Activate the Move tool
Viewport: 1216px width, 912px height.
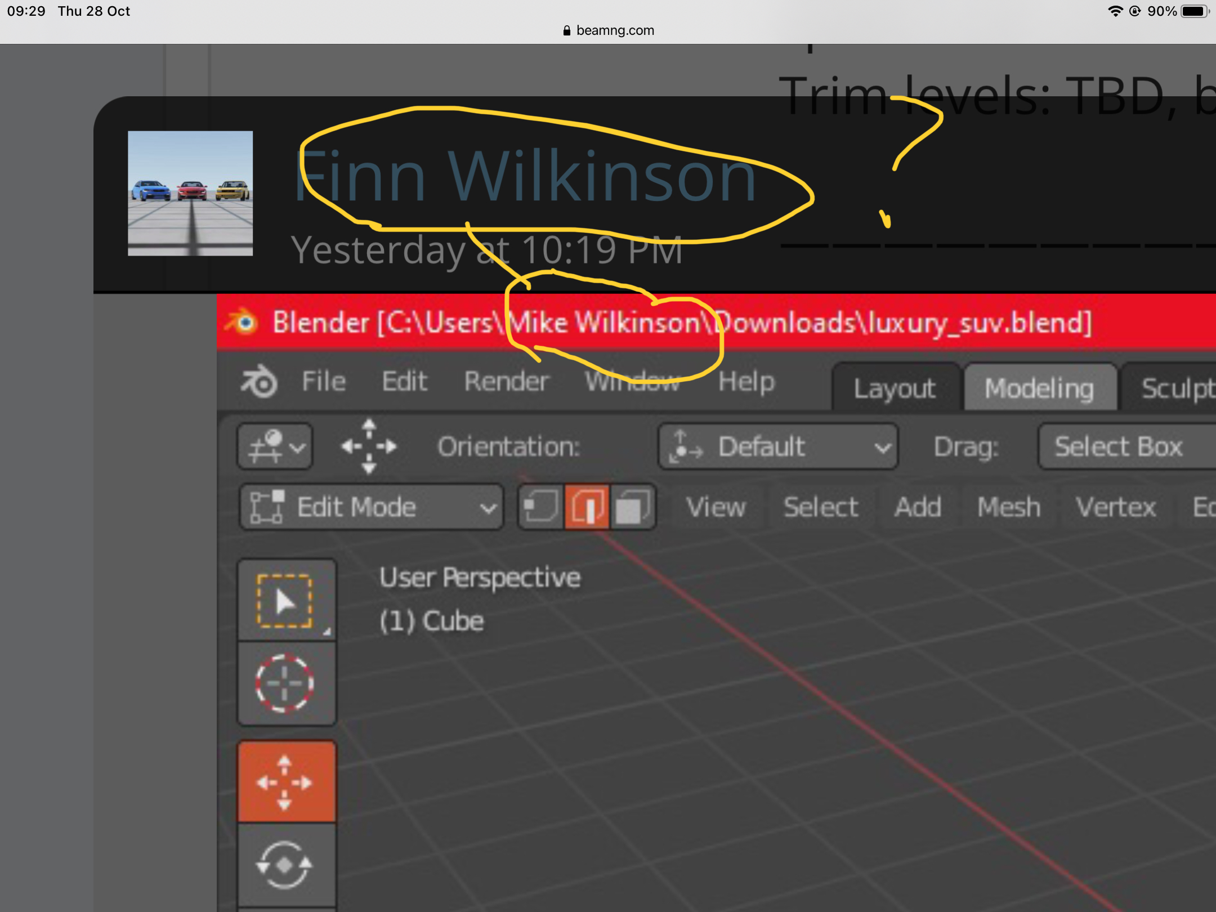coord(287,781)
